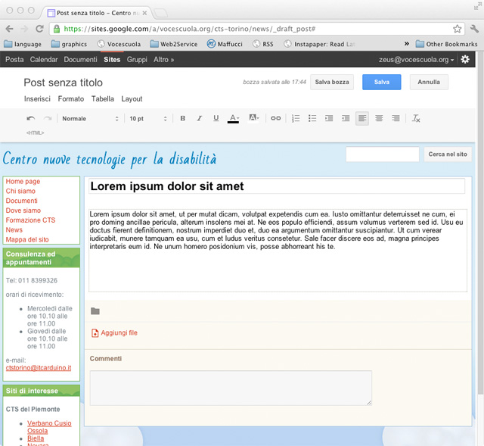Apply numbered list formatting
Screen dimensions: 484x446
[x=296, y=119]
